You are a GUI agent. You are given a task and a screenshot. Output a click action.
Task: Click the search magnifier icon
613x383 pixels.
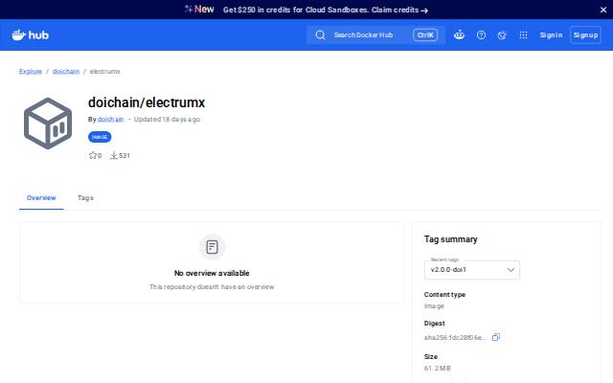click(x=320, y=35)
